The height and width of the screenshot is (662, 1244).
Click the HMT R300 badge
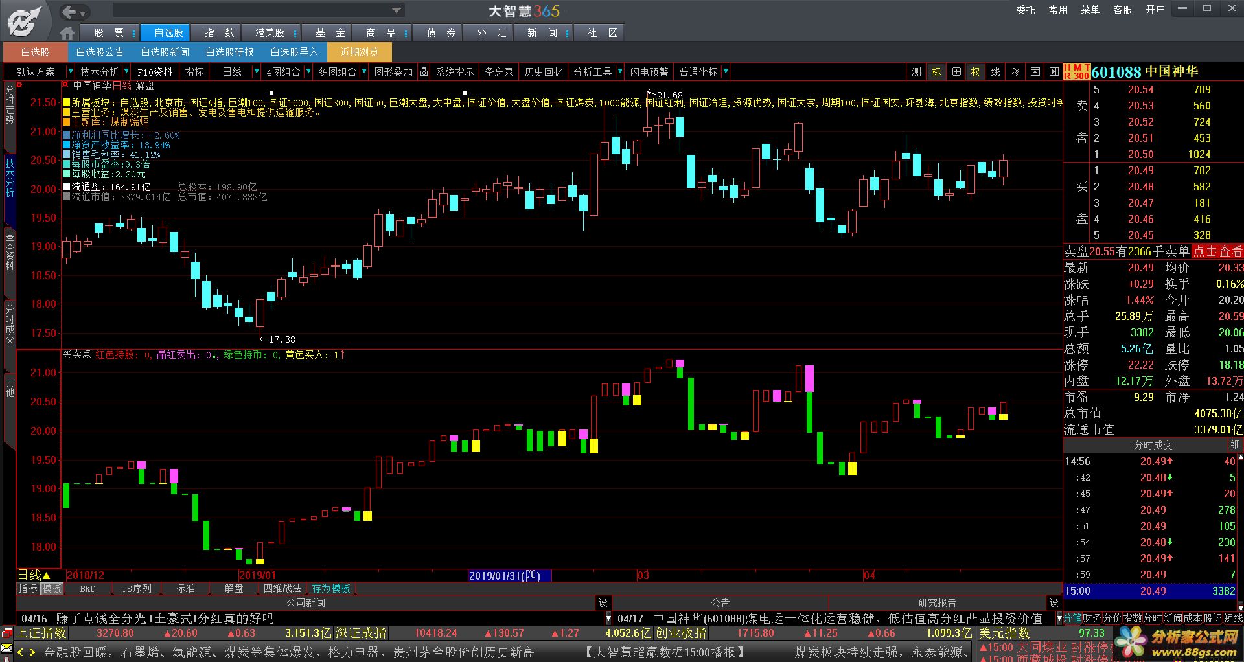point(1076,72)
